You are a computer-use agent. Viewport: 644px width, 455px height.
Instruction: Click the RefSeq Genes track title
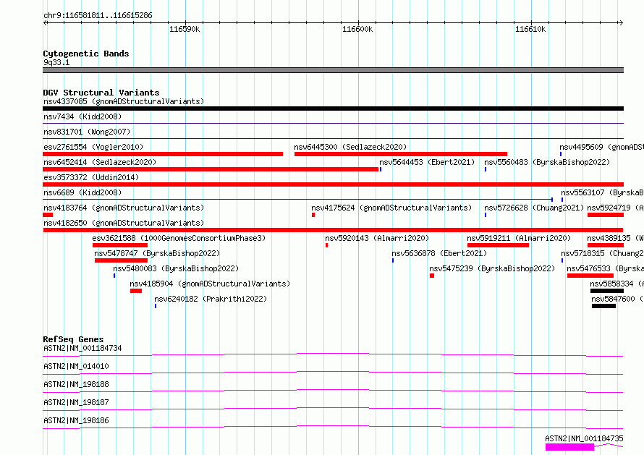[73, 339]
